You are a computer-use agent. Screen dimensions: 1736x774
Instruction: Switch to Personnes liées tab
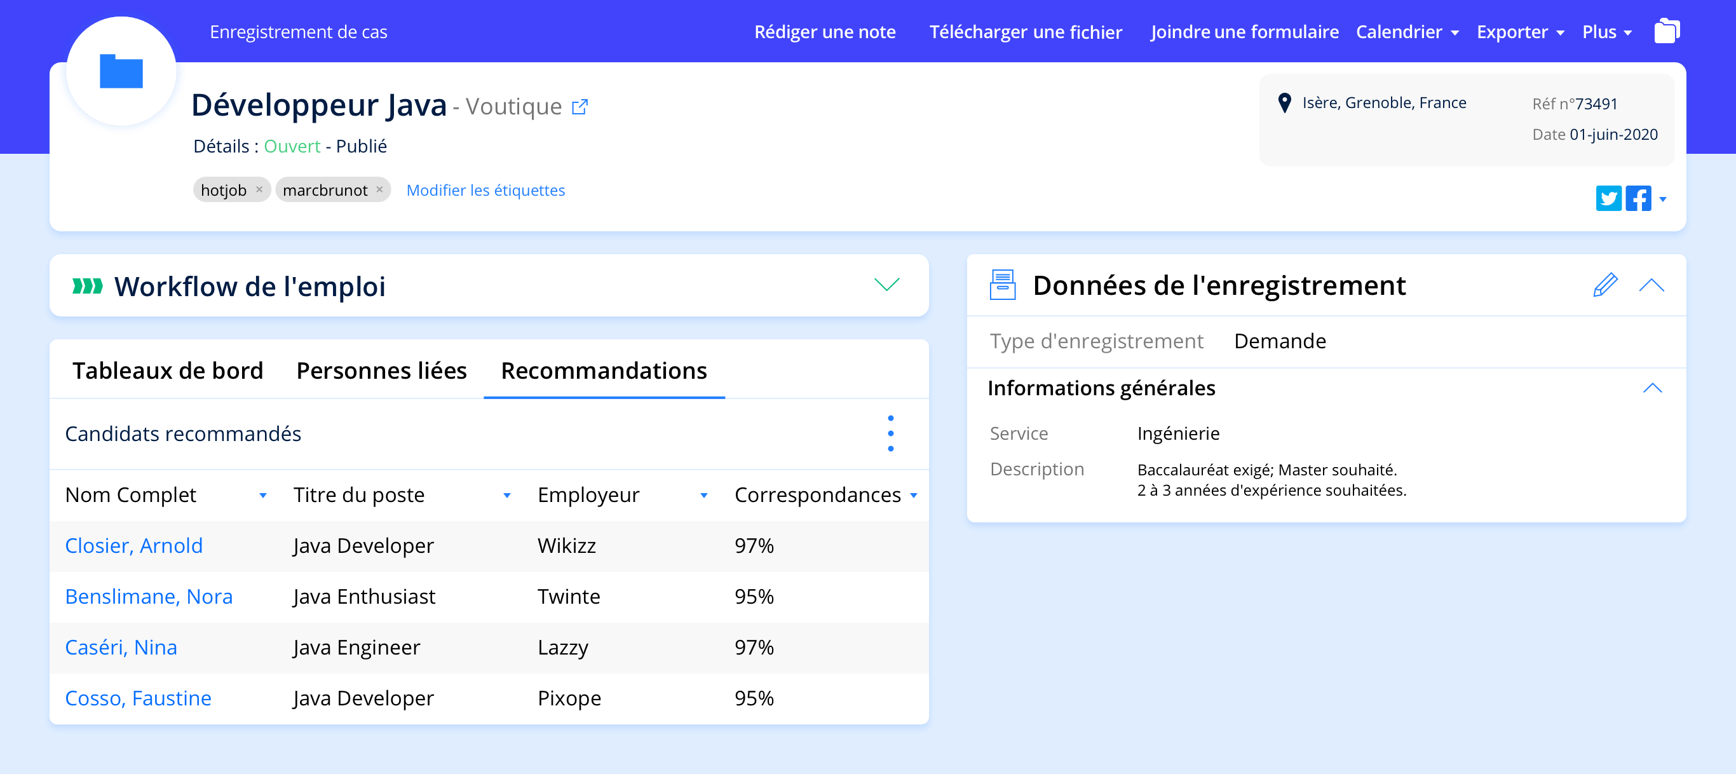(381, 370)
